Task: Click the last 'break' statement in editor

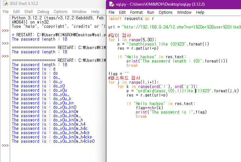Action: click(141, 117)
